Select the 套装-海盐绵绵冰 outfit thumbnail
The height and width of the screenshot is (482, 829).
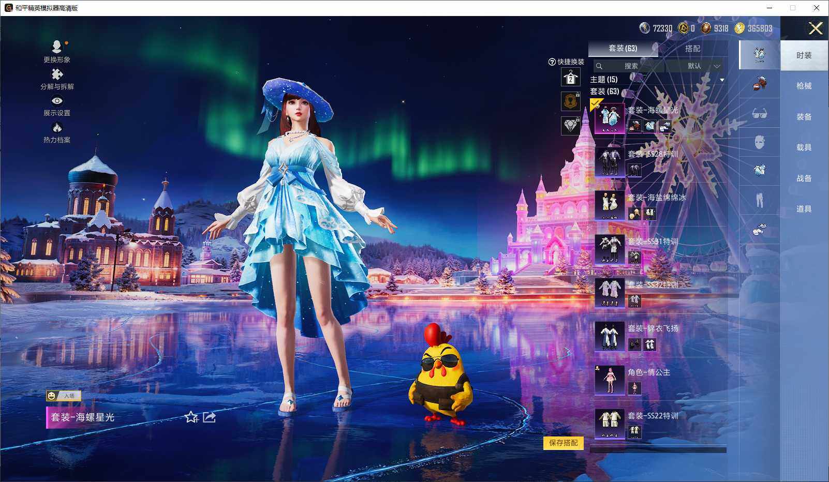(609, 205)
